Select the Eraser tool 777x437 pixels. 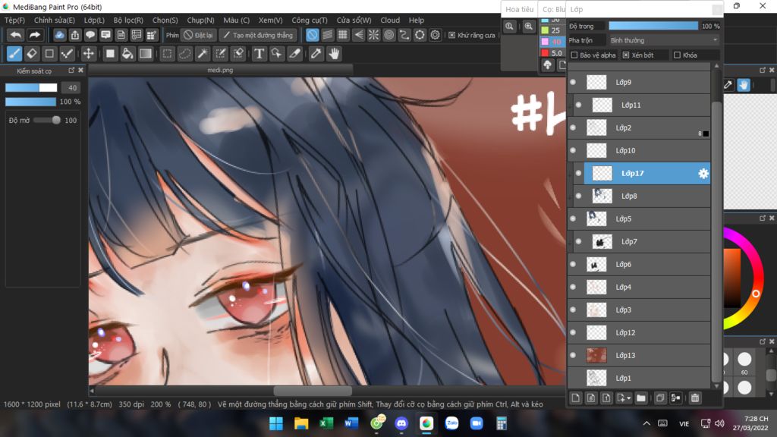point(32,54)
